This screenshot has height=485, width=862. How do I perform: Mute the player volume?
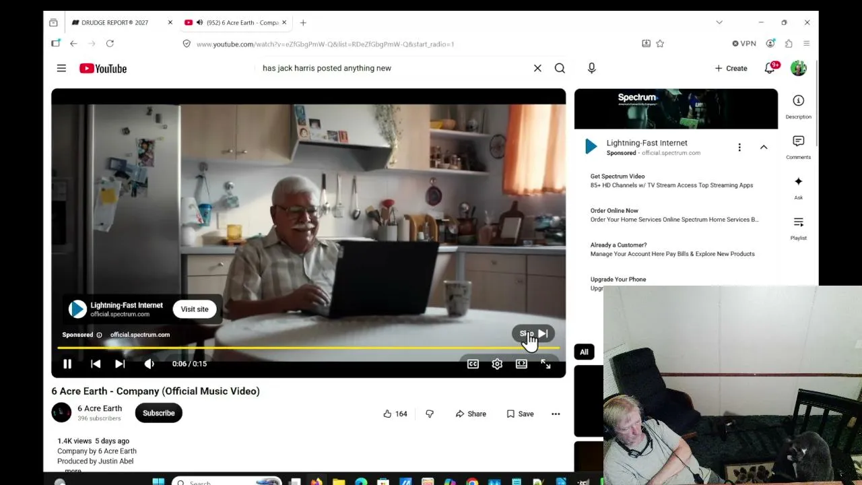149,364
